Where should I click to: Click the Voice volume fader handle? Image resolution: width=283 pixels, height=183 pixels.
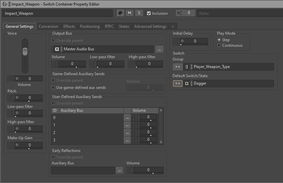point(25,51)
